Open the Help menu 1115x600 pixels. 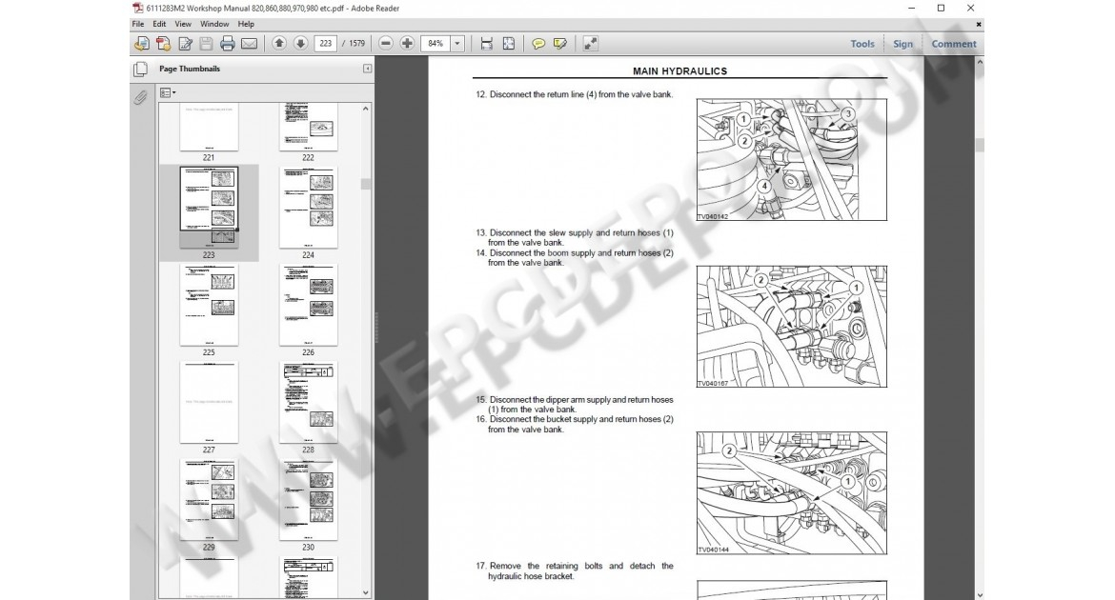tap(246, 24)
